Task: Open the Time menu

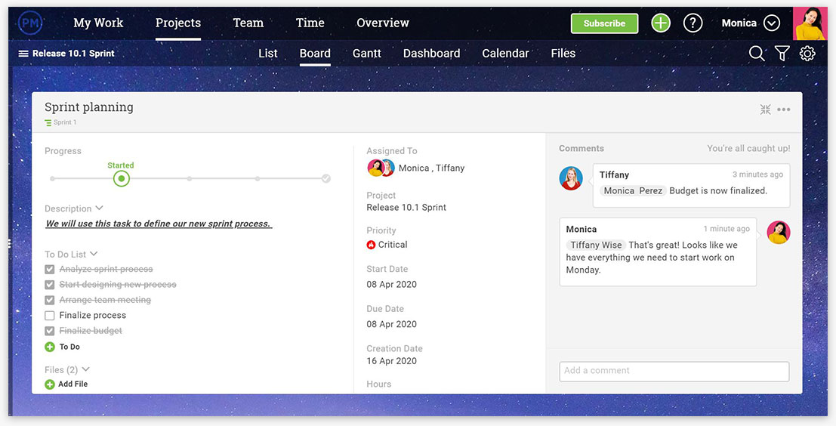Action: click(310, 23)
